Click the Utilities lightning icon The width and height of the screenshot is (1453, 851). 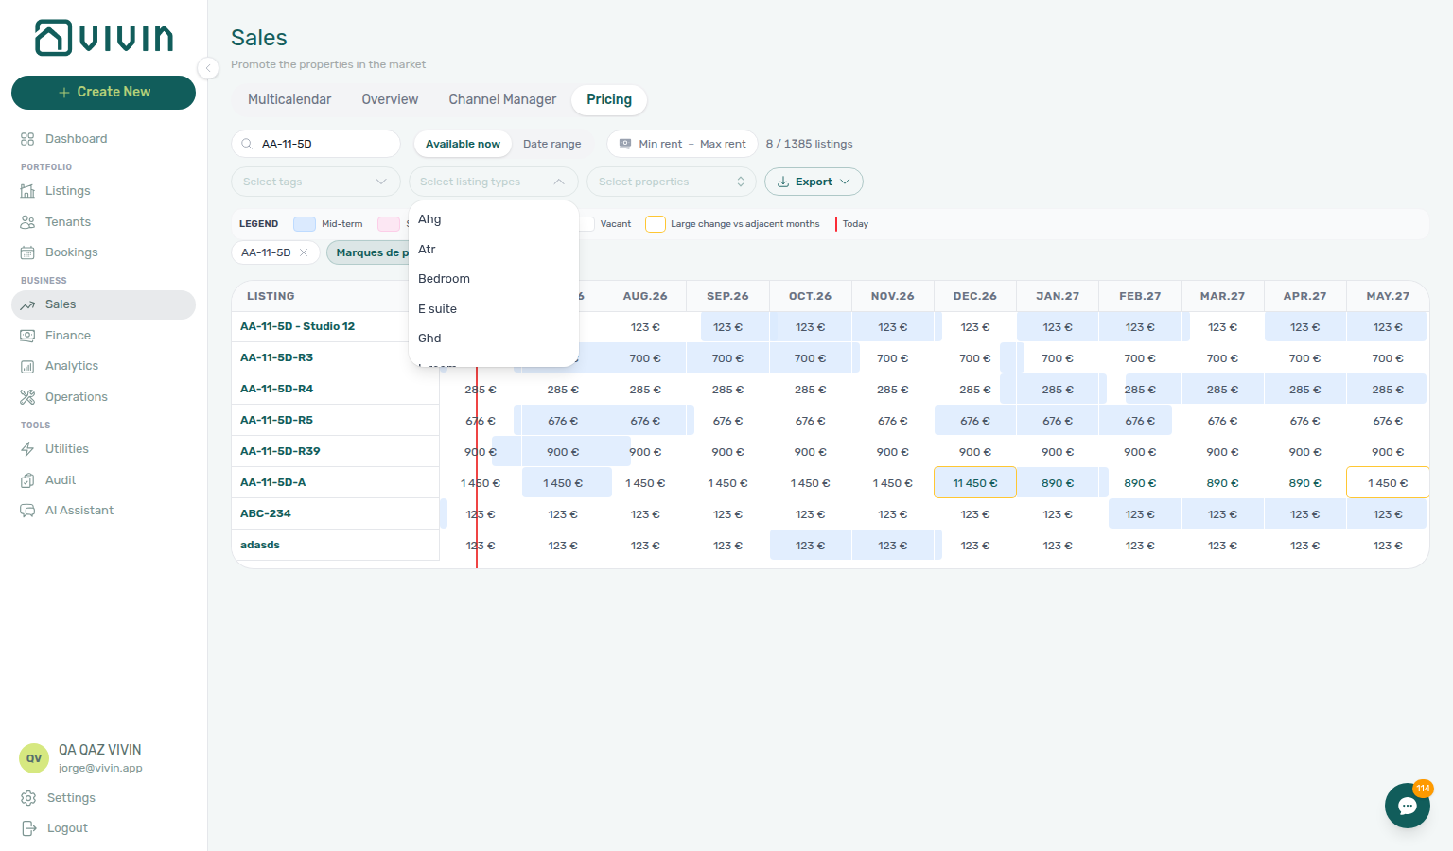click(x=27, y=449)
